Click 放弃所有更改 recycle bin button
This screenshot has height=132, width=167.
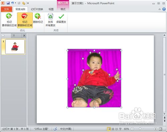pyautogui.click(x=50, y=20)
